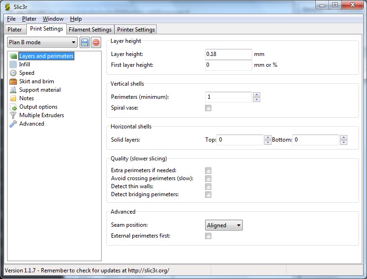Click the save preset floppy disk icon
The height and width of the screenshot is (279, 367).
[x=85, y=42]
